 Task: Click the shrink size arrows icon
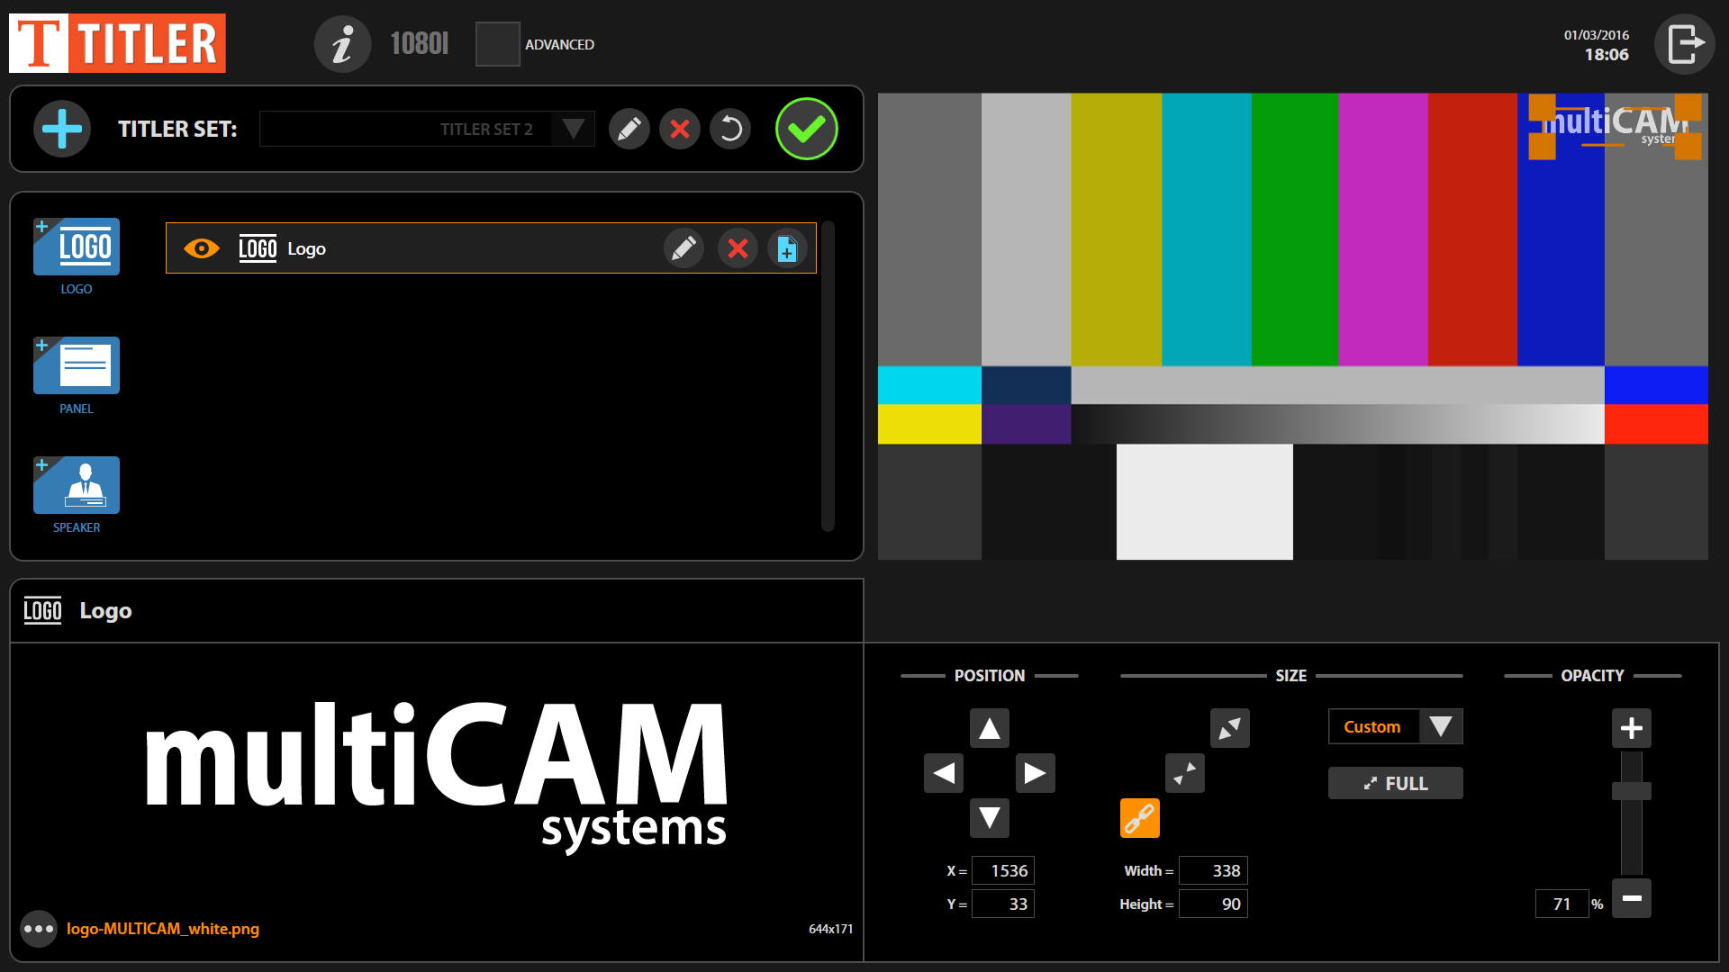pyautogui.click(x=1184, y=773)
